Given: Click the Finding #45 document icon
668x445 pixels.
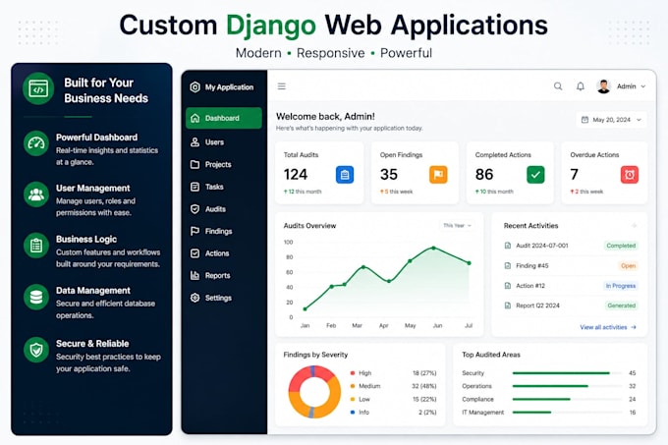Looking at the screenshot, I should click(x=508, y=265).
